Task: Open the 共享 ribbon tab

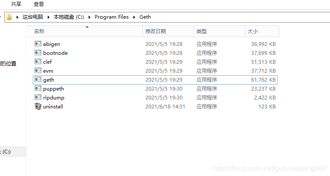Action: tap(16, 4)
